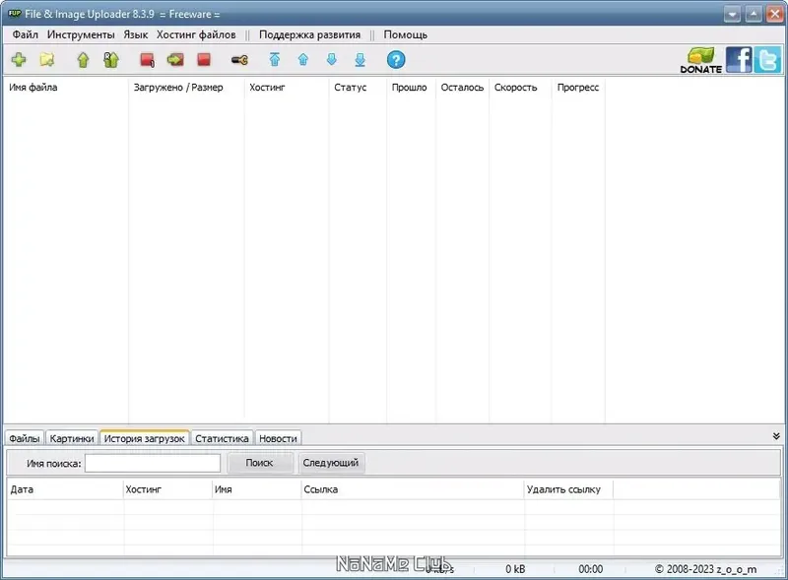Add files with the green plus icon
This screenshot has height=580, width=788.
pos(20,60)
